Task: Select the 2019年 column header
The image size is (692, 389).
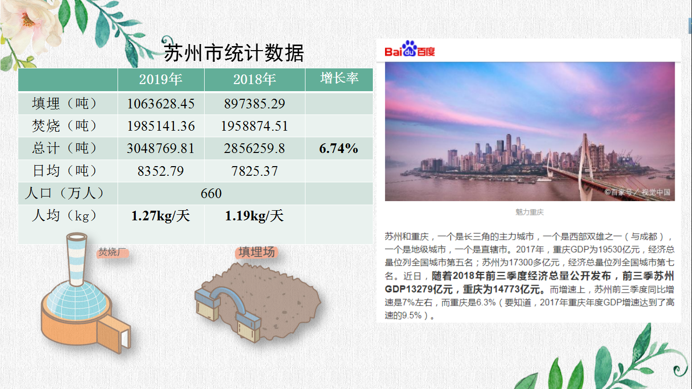Action: 161,80
